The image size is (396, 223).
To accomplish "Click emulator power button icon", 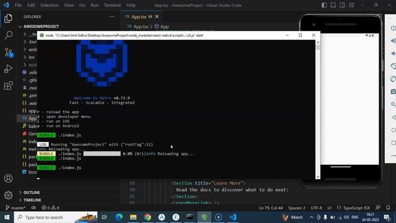I will pos(394,28).
